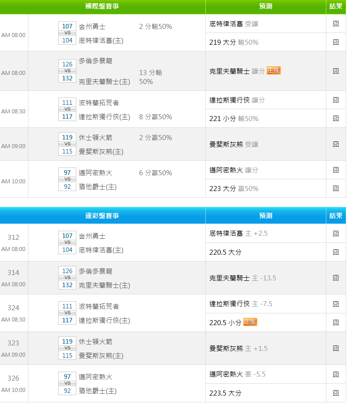The height and width of the screenshot is (410, 348).
Task: Click game number 323
Action: (x=14, y=343)
